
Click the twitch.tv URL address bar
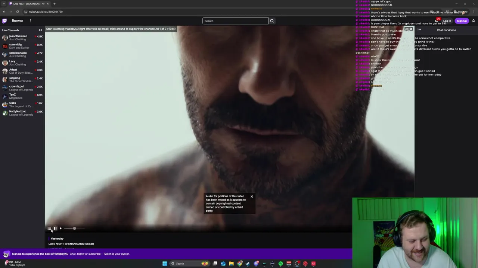[x=46, y=12]
